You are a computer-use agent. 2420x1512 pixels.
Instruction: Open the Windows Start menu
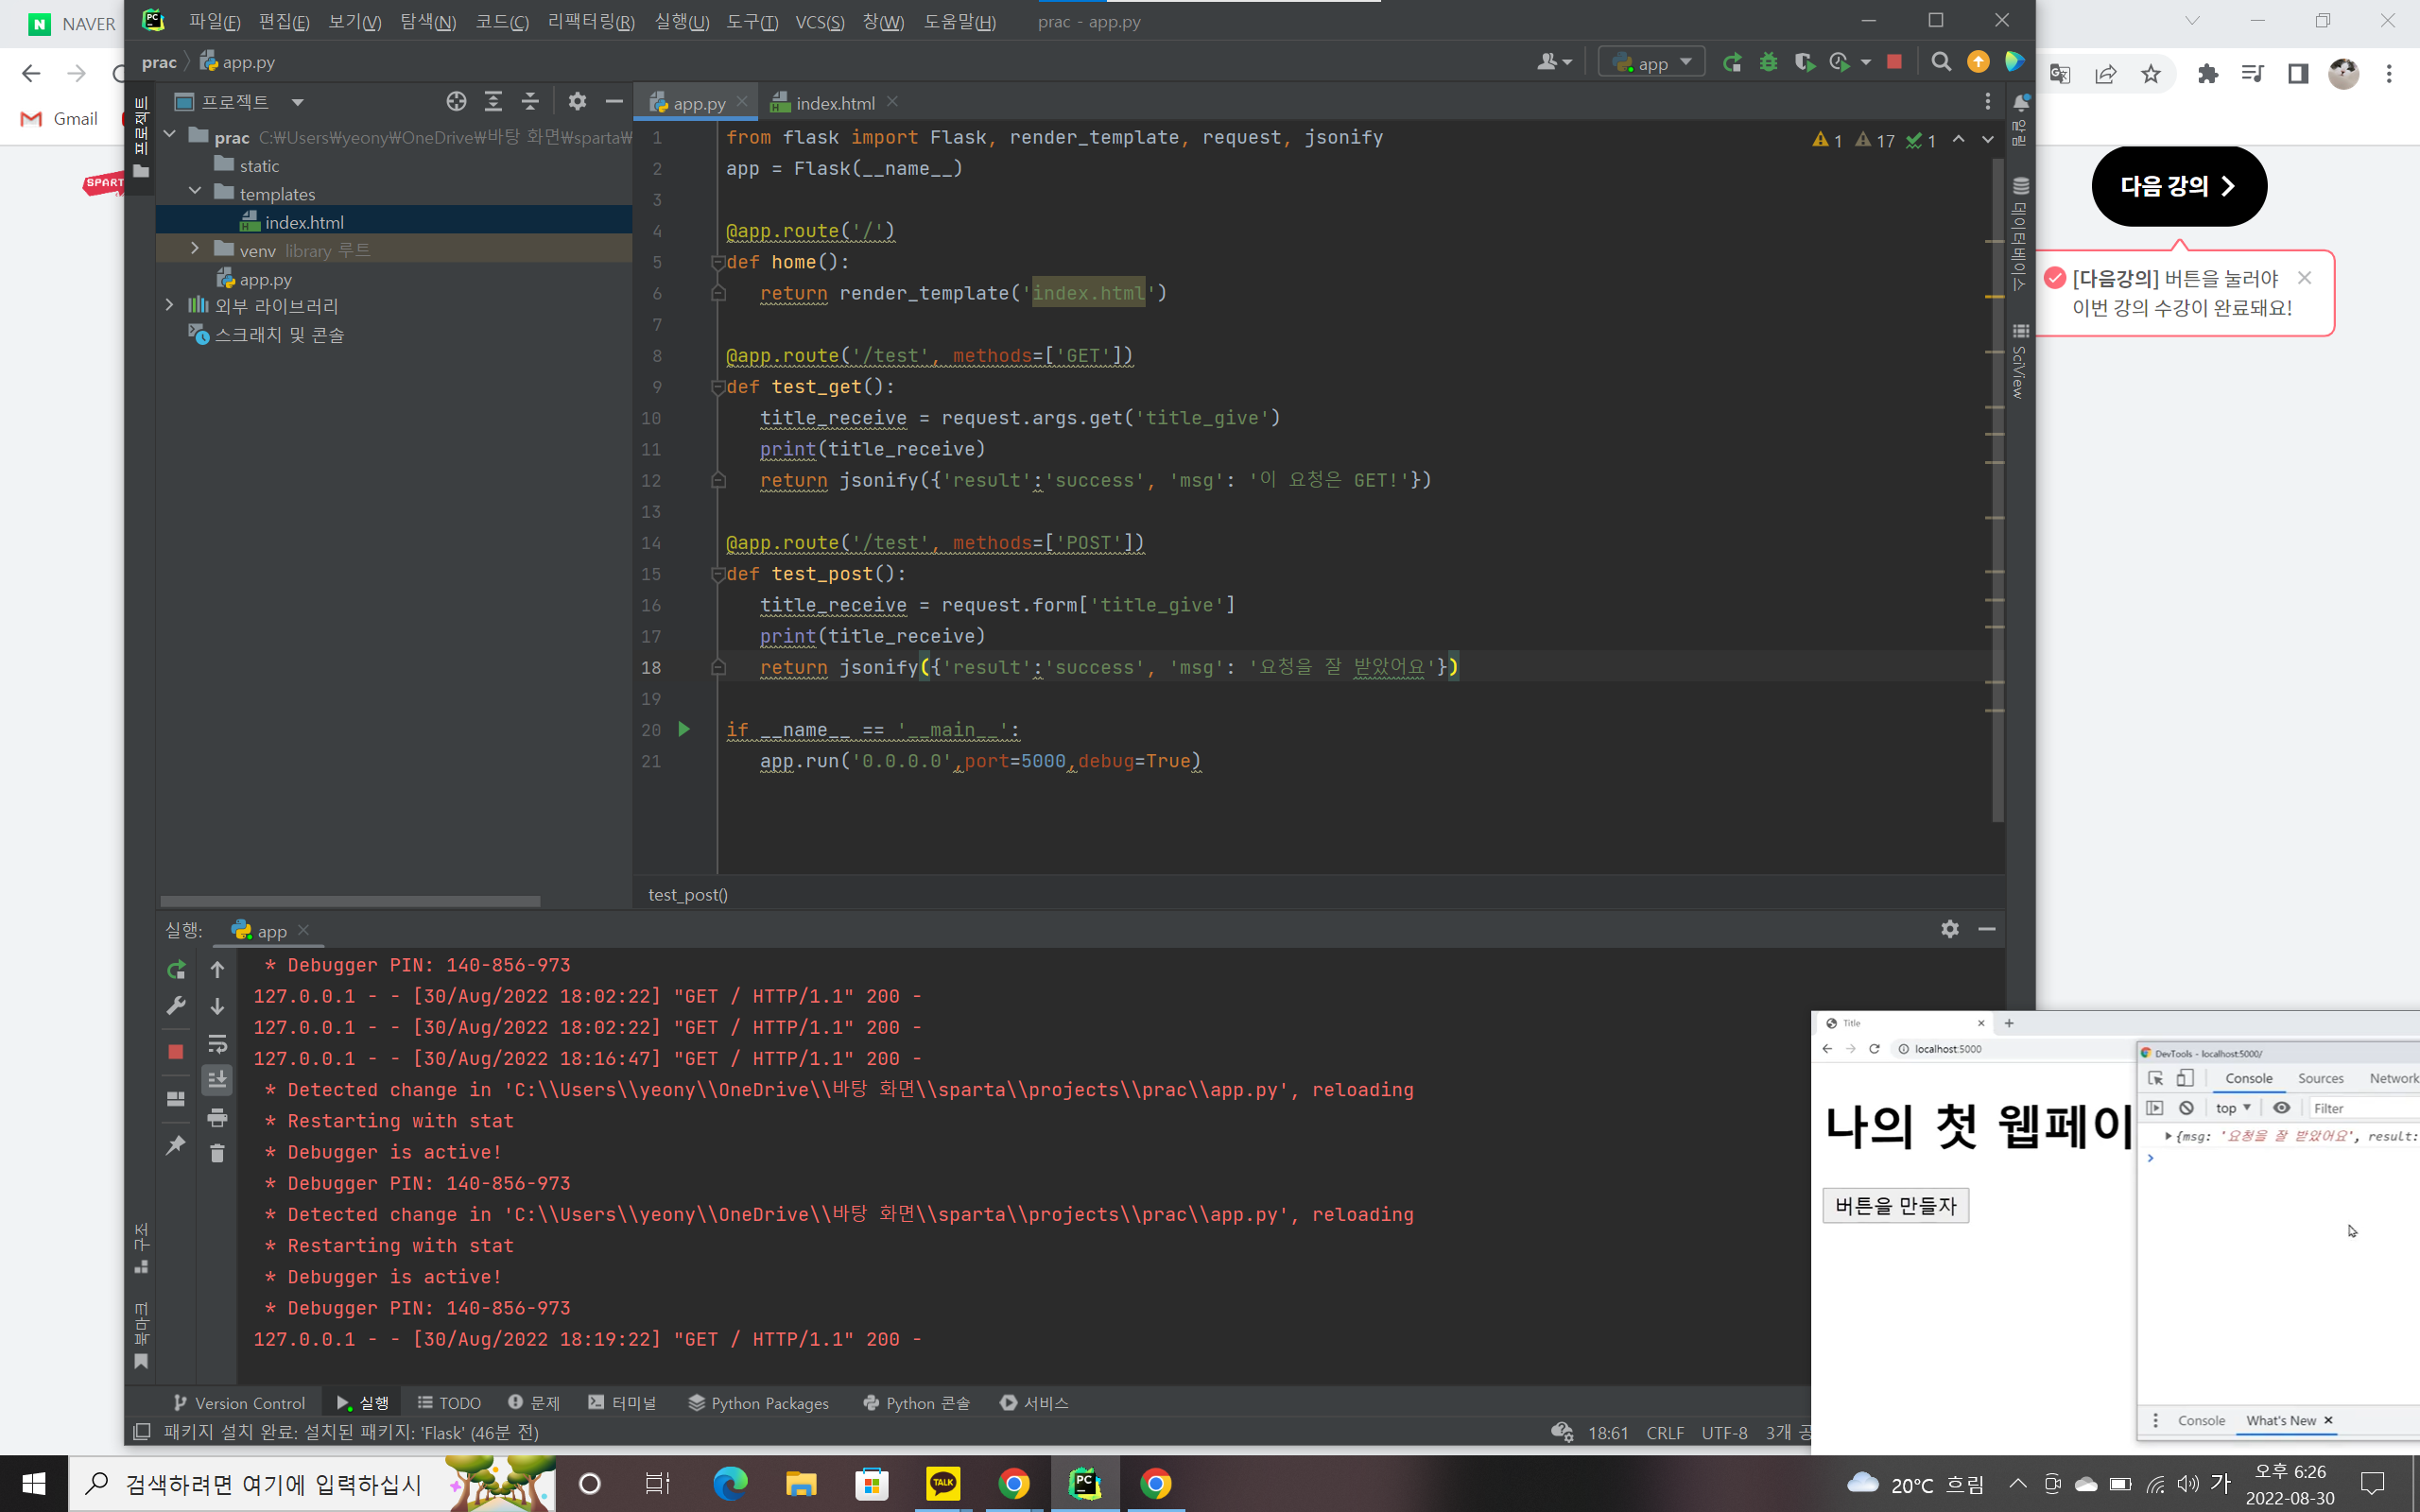(x=33, y=1483)
